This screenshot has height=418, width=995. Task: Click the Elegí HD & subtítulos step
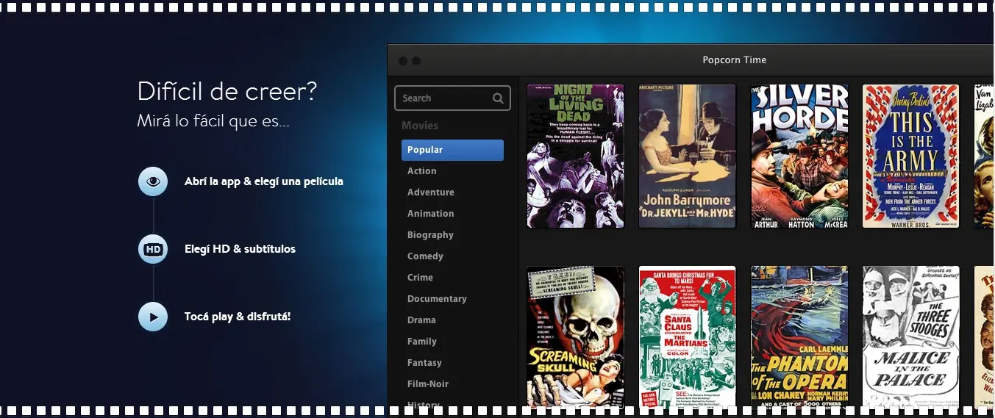240,249
